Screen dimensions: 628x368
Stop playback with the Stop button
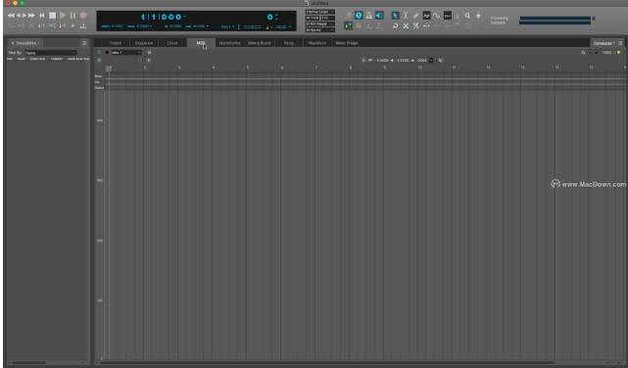tap(53, 16)
